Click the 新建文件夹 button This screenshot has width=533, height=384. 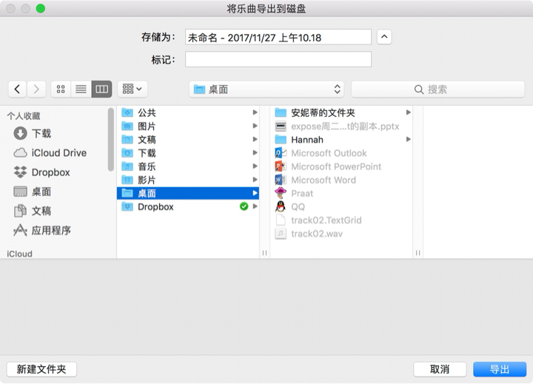click(x=41, y=369)
